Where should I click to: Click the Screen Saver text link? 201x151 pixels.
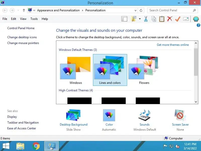click(180, 125)
